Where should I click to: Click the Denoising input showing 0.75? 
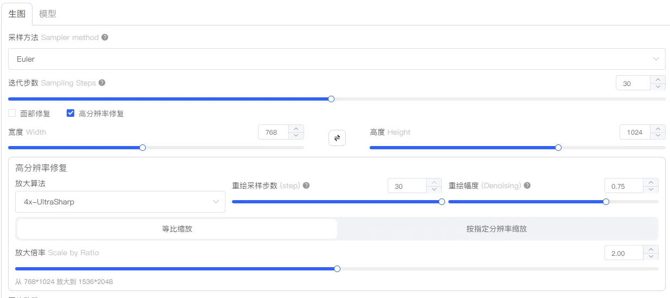624,186
